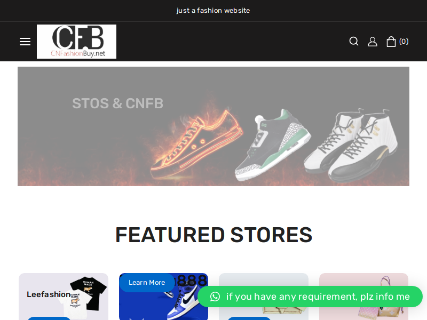The height and width of the screenshot is (320, 427).
Task: Open the search magnifier icon
Action: [x=354, y=42]
